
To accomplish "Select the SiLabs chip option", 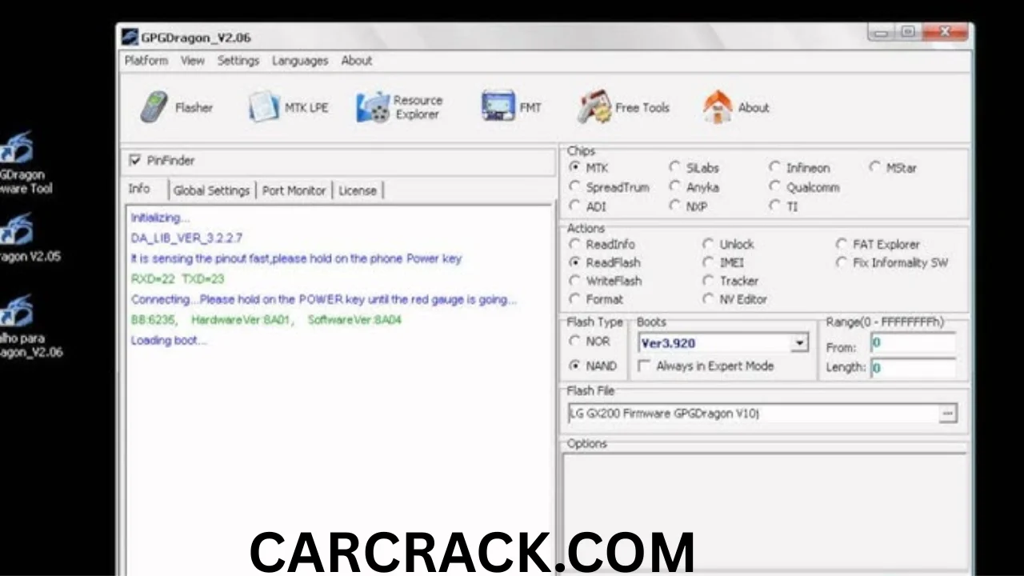I will 674,167.
